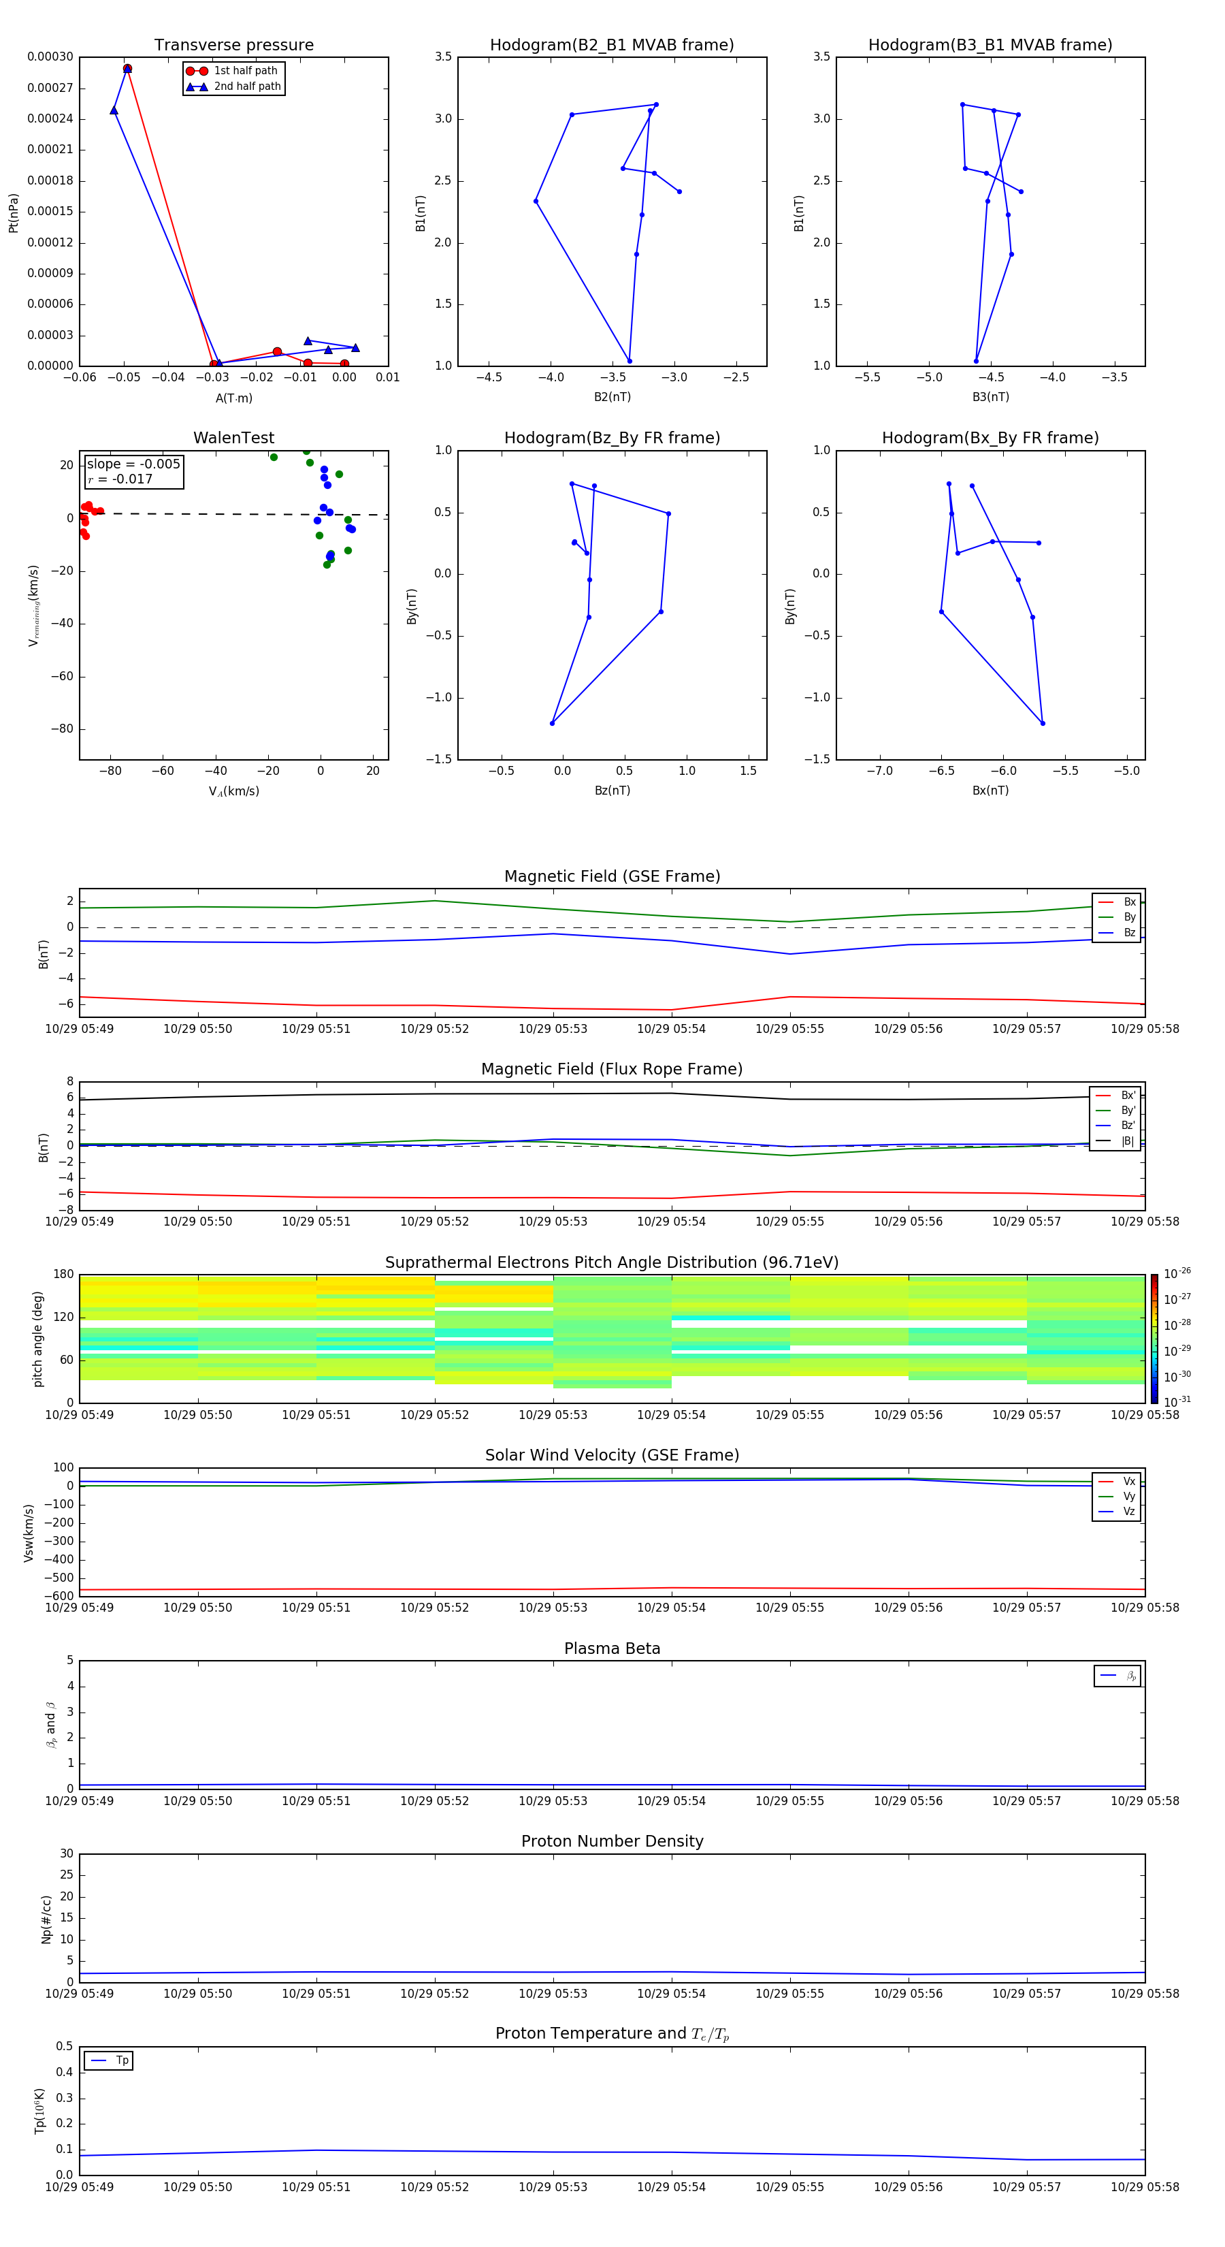Click the "B2(nT)" x-axis label
Viewport: 1225px width, 2247px height.
[x=612, y=397]
